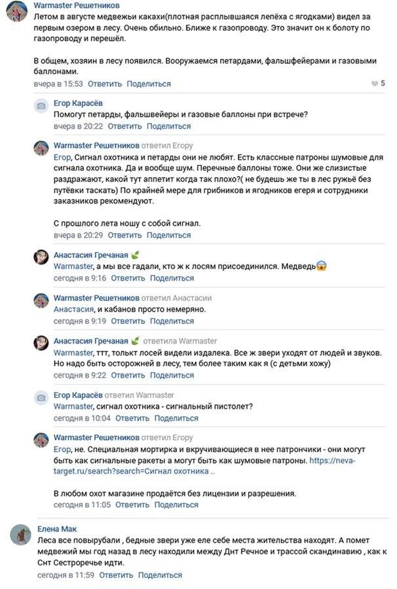
Task: Reply to the comment posted вчера в 15:53
Action: [105, 84]
